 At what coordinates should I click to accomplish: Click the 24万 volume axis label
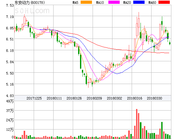(10, 120)
